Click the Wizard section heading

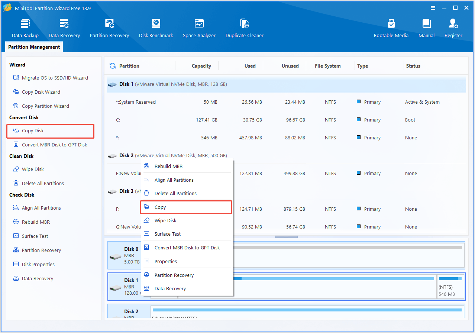pyautogui.click(x=17, y=65)
